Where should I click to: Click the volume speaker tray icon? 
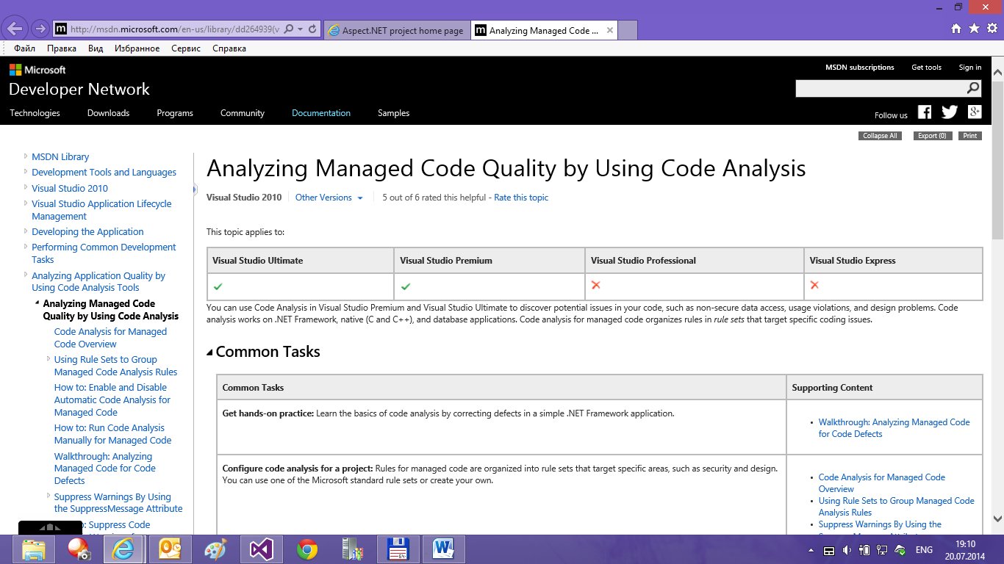point(846,550)
